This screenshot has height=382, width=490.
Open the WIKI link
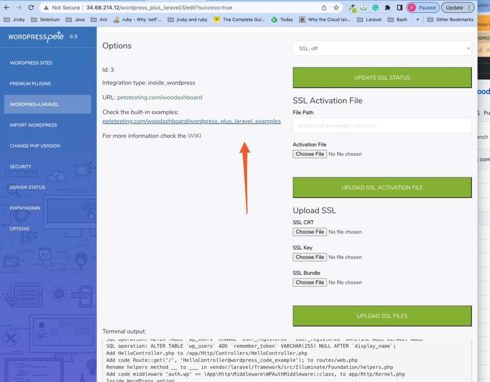(194, 136)
